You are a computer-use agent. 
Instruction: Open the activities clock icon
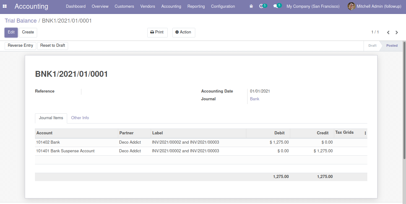261,6
